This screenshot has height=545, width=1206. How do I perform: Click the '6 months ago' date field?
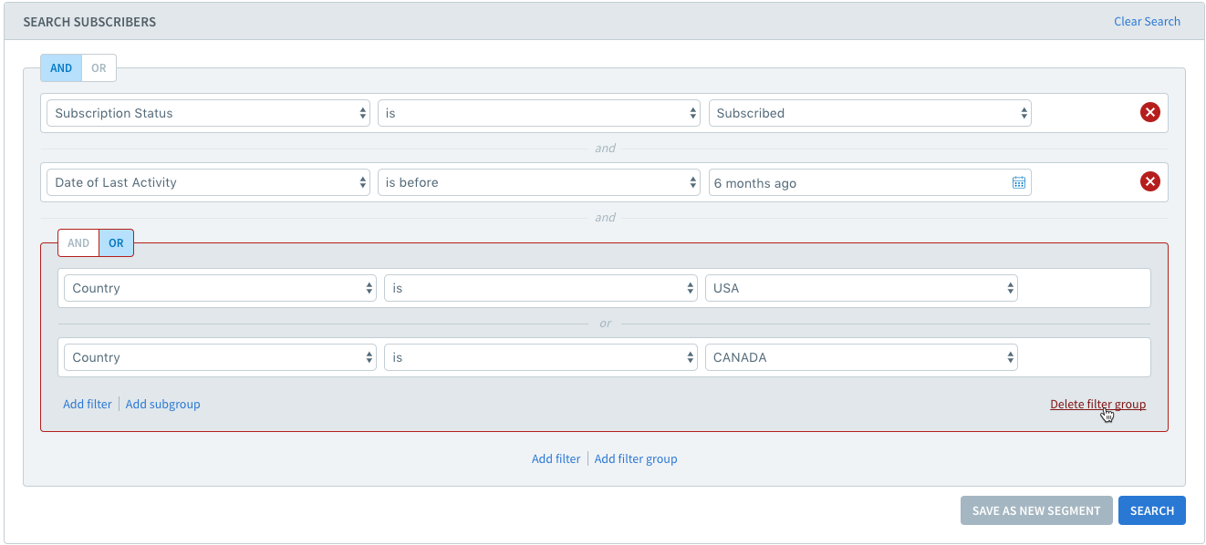870,182
